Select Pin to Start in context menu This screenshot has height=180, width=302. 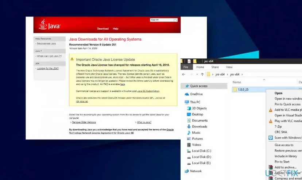(x=282, y=162)
